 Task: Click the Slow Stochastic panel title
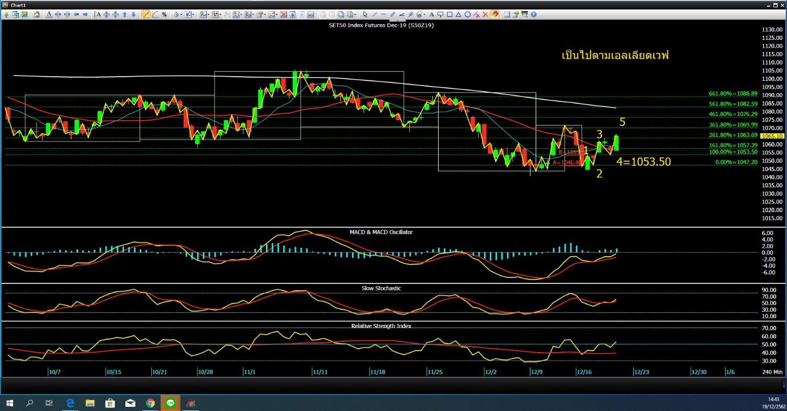tap(381, 288)
